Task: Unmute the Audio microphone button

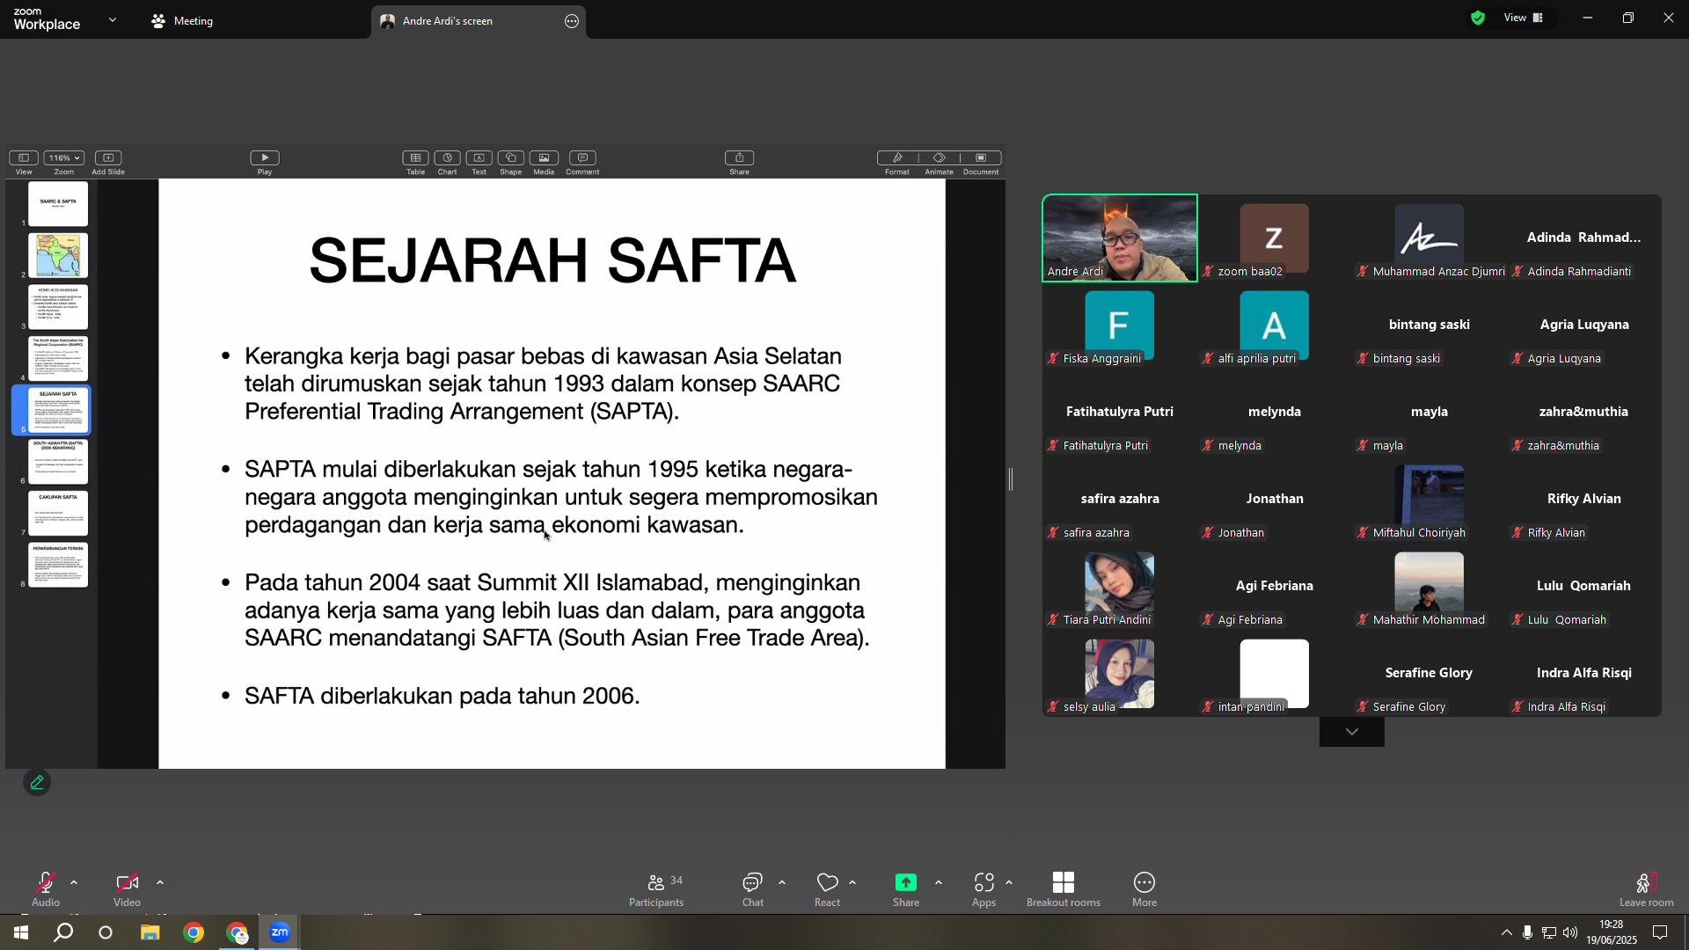Action: pyautogui.click(x=46, y=888)
